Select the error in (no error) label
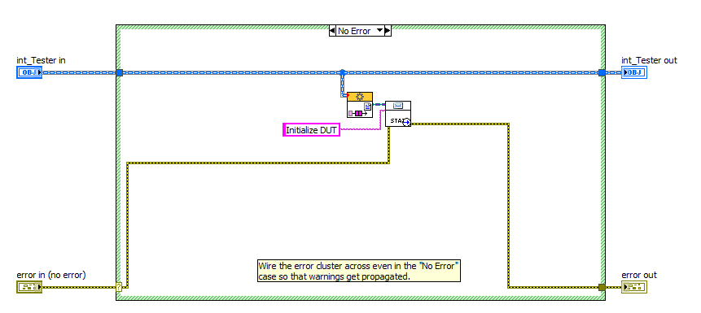The image size is (701, 313). click(x=51, y=275)
